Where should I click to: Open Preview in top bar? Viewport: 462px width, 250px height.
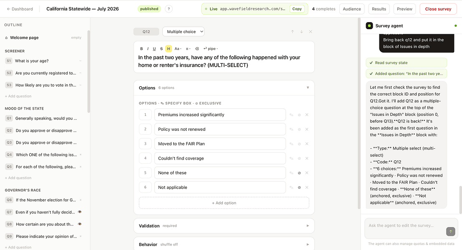[x=404, y=9]
